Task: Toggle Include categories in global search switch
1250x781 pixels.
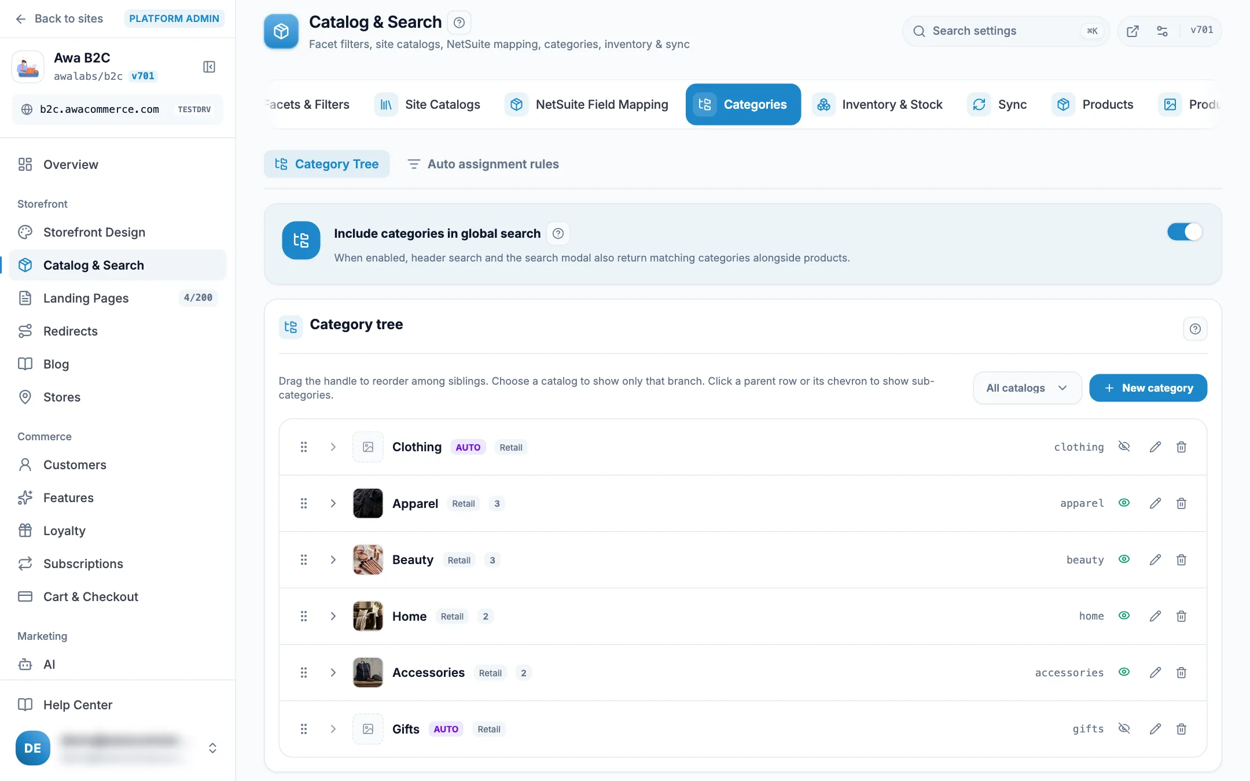Action: pos(1184,232)
